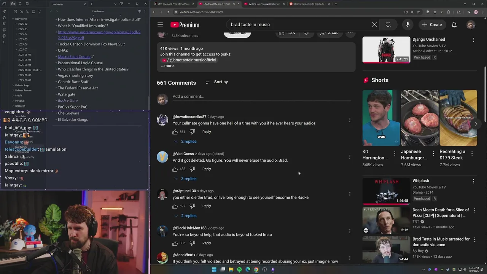This screenshot has width=487, height=274.
Task: Click the magnifier search button
Action: tap(388, 25)
